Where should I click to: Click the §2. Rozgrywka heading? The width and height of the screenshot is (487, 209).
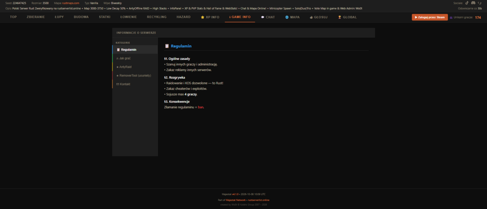[x=174, y=77]
